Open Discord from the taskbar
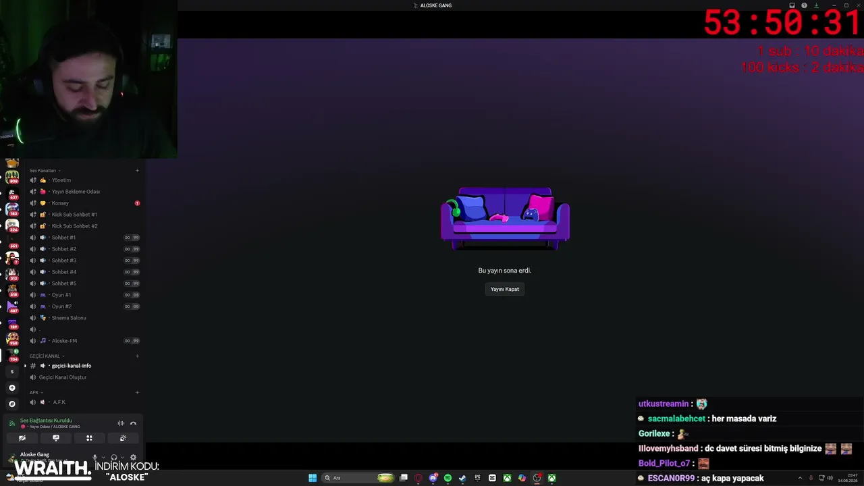The image size is (864, 486). (x=433, y=478)
